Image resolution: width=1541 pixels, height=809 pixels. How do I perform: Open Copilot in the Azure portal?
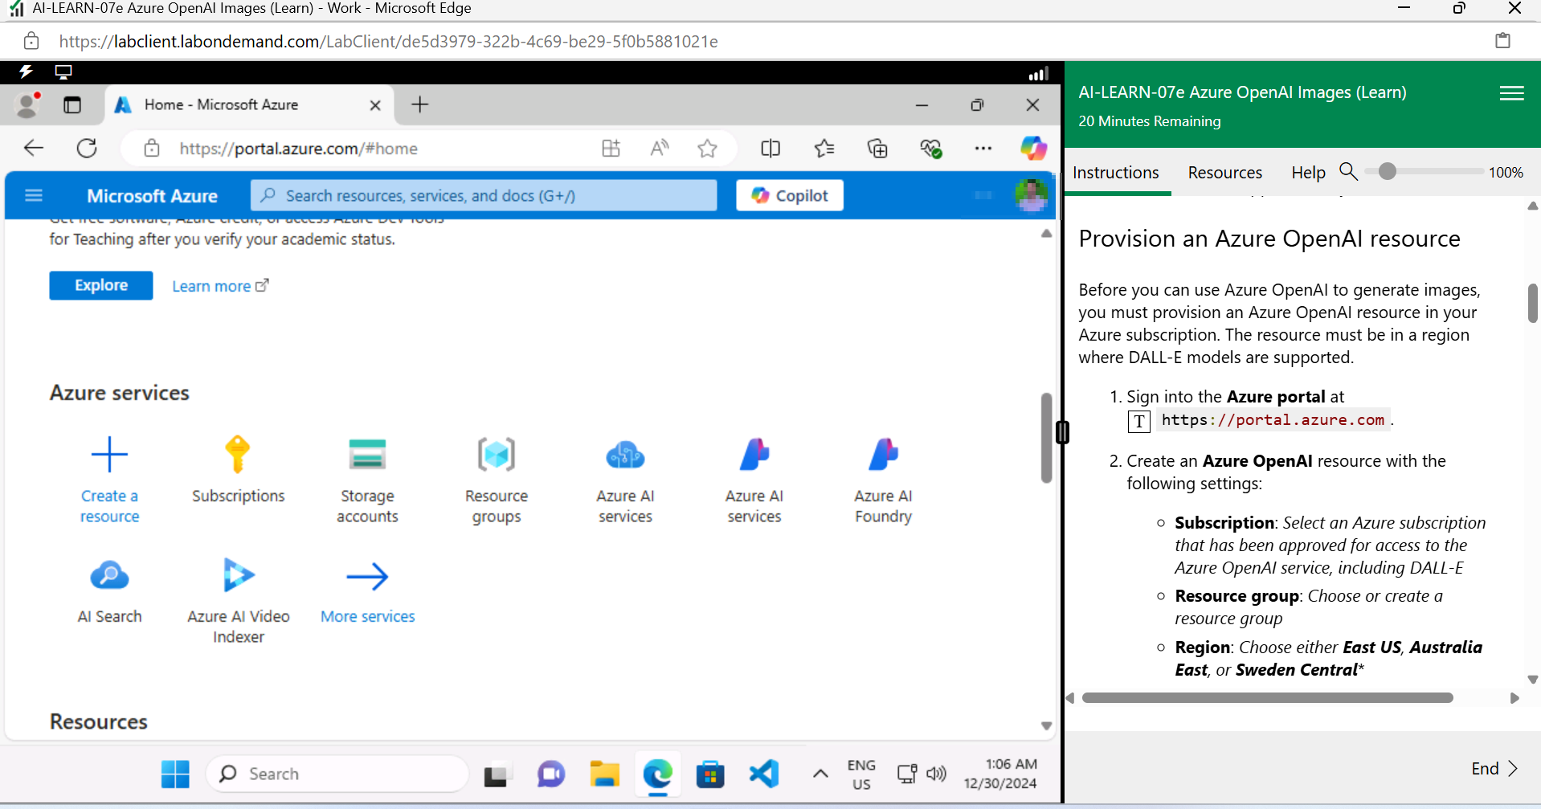[x=789, y=195]
